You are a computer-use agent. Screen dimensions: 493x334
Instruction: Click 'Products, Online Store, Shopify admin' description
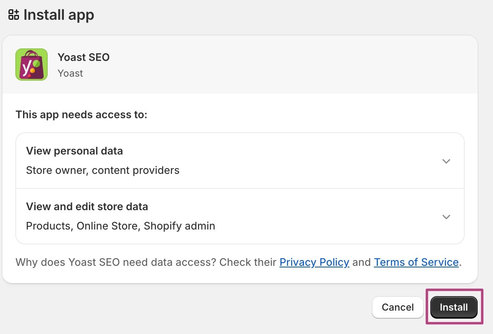pyautogui.click(x=120, y=226)
